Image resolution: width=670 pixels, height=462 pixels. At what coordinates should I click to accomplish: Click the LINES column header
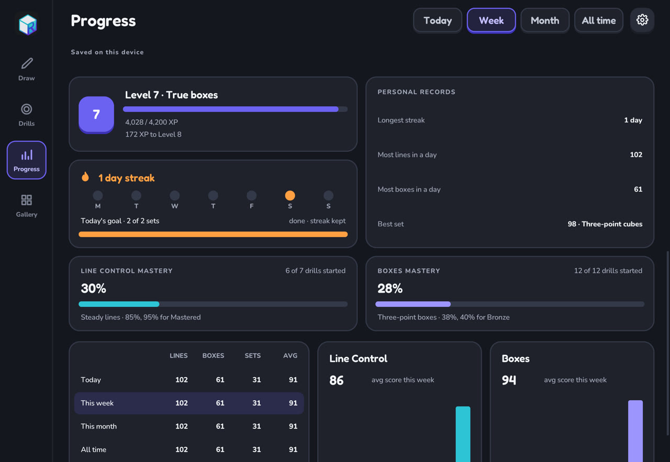point(178,356)
